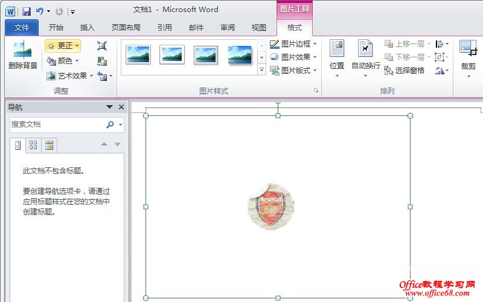The height and width of the screenshot is (302, 483).
Task: Open the 颜色 color dropdown
Action: (63, 61)
